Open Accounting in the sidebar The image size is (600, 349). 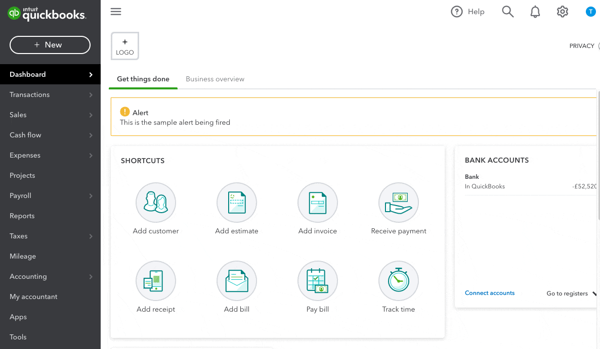coord(28,276)
